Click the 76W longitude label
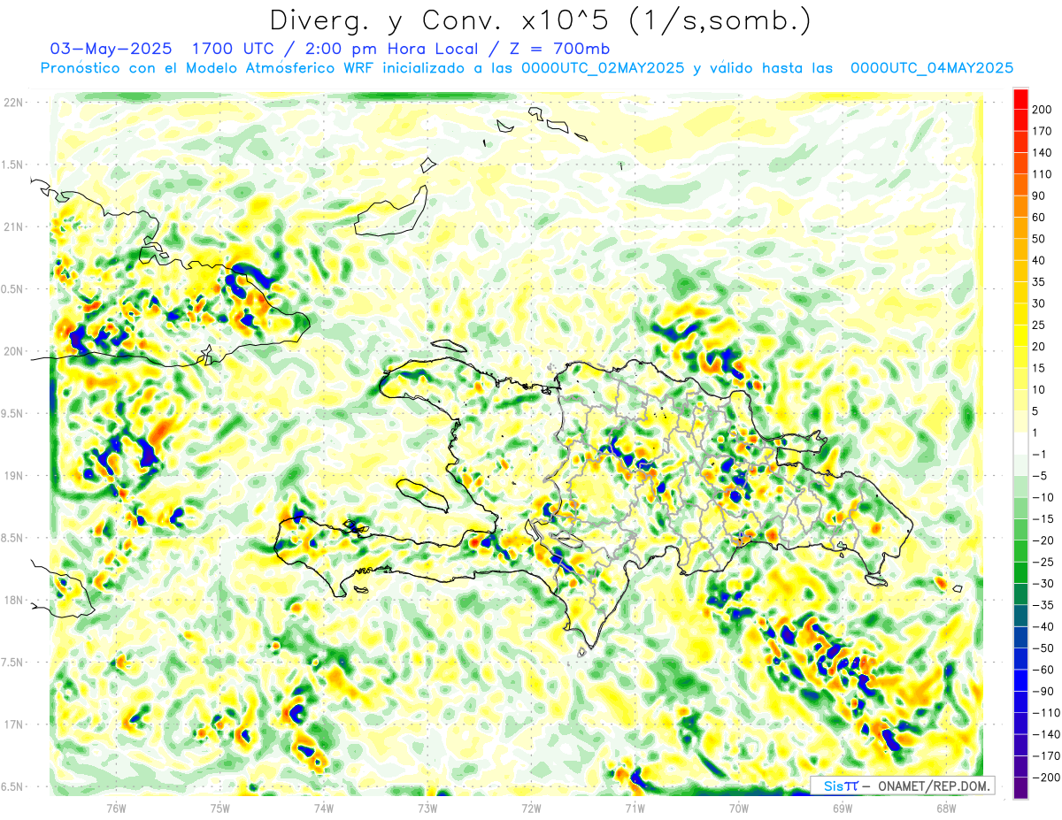 coord(116,808)
